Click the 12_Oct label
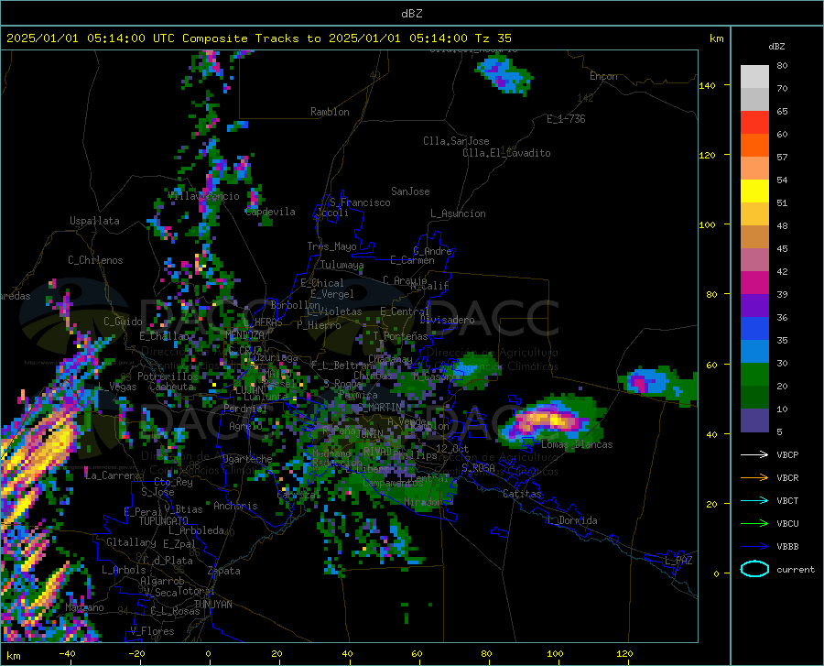This screenshot has height=666, width=824. point(452,448)
